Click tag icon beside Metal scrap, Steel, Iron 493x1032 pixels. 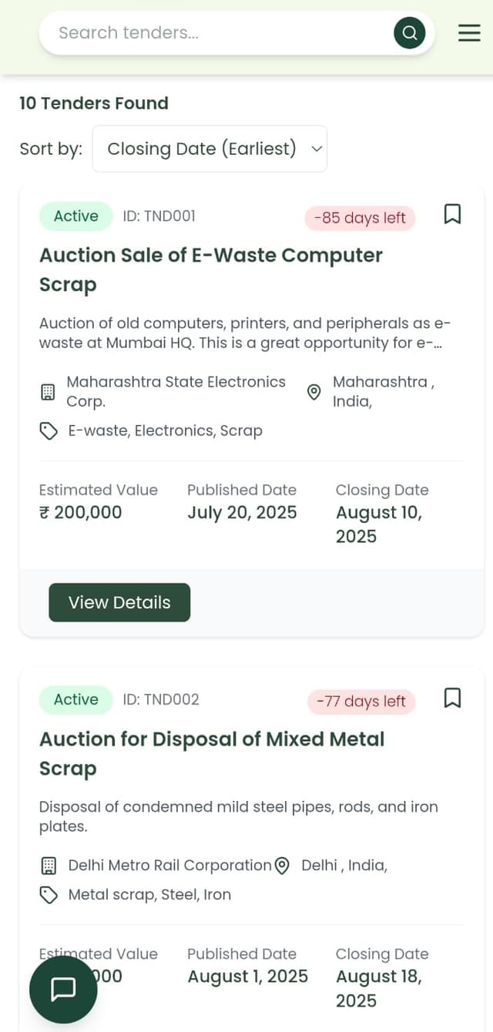[x=49, y=895]
